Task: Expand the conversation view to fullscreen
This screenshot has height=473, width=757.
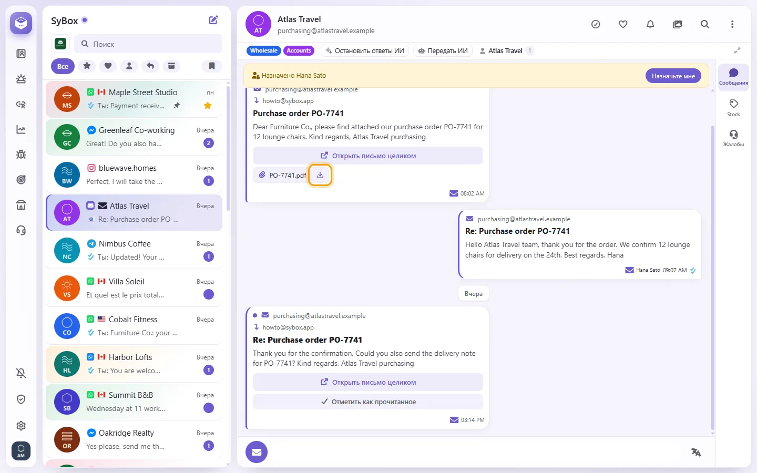Action: point(737,50)
